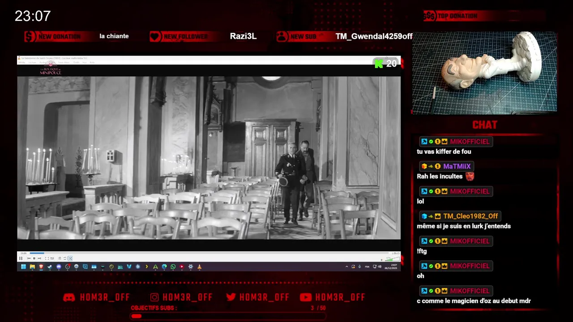Mute the VLC speaker icon
This screenshot has height=322, width=573.
[x=382, y=260]
